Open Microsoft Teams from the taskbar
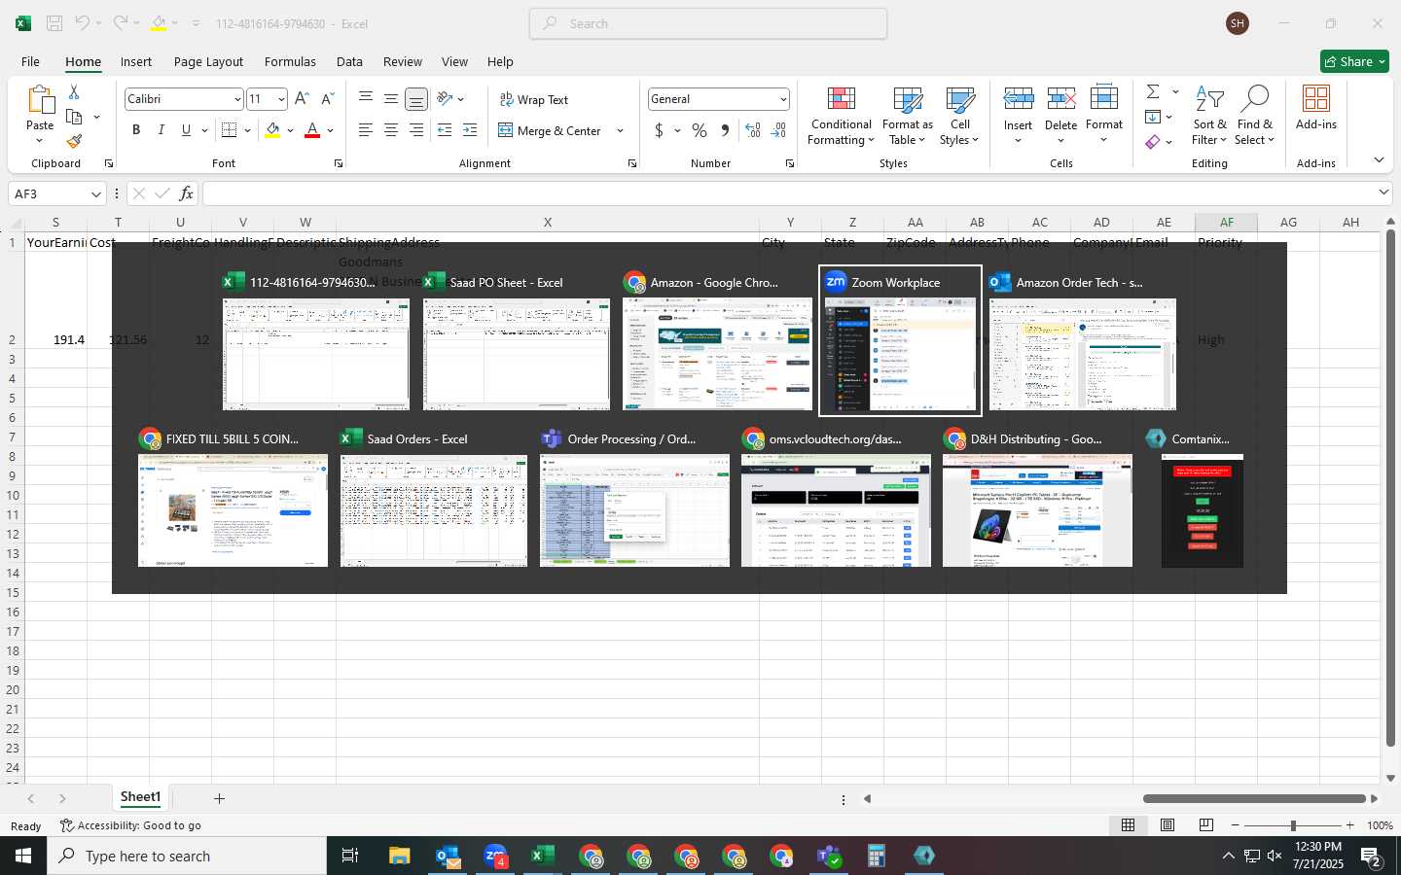 pos(829,856)
